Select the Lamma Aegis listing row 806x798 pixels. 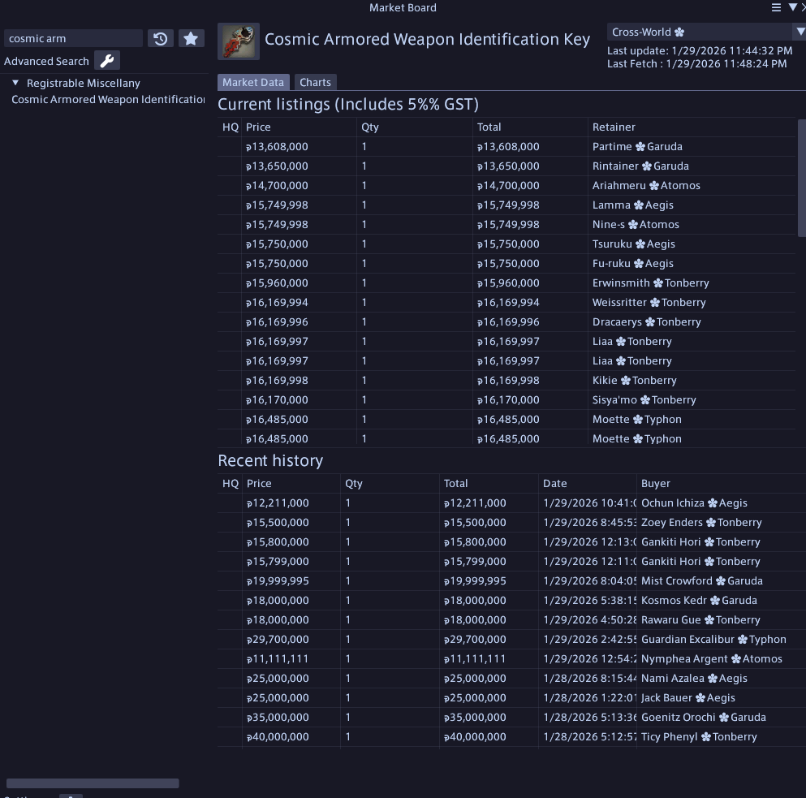(506, 205)
